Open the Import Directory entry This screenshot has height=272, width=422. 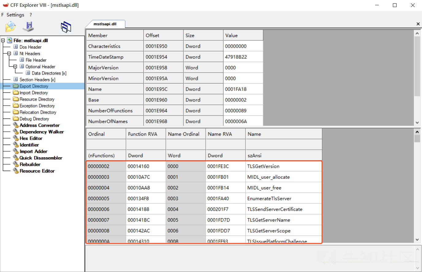34,93
